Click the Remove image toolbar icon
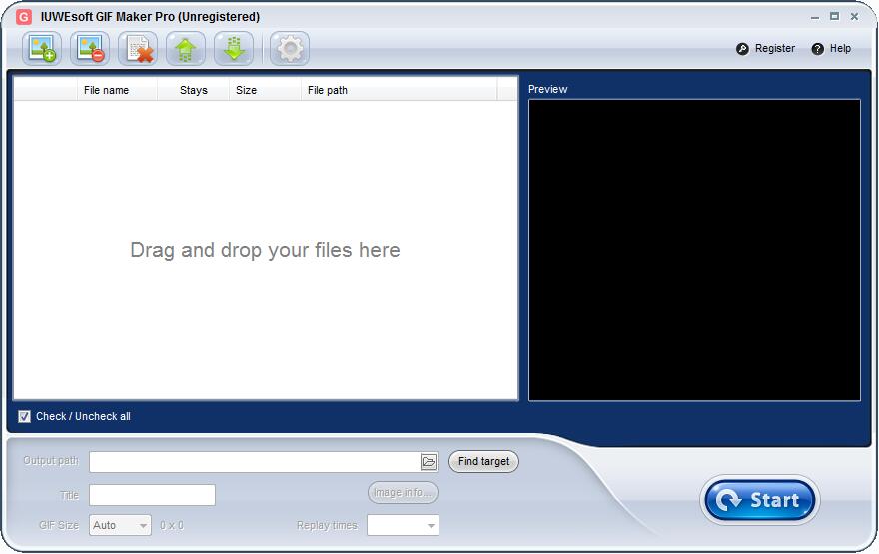The image size is (879, 554). (x=90, y=49)
